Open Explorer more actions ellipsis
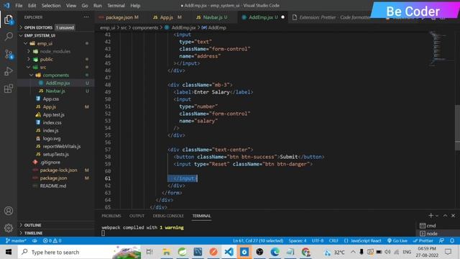Screen dimensions: 460x259 click(x=86, y=17)
